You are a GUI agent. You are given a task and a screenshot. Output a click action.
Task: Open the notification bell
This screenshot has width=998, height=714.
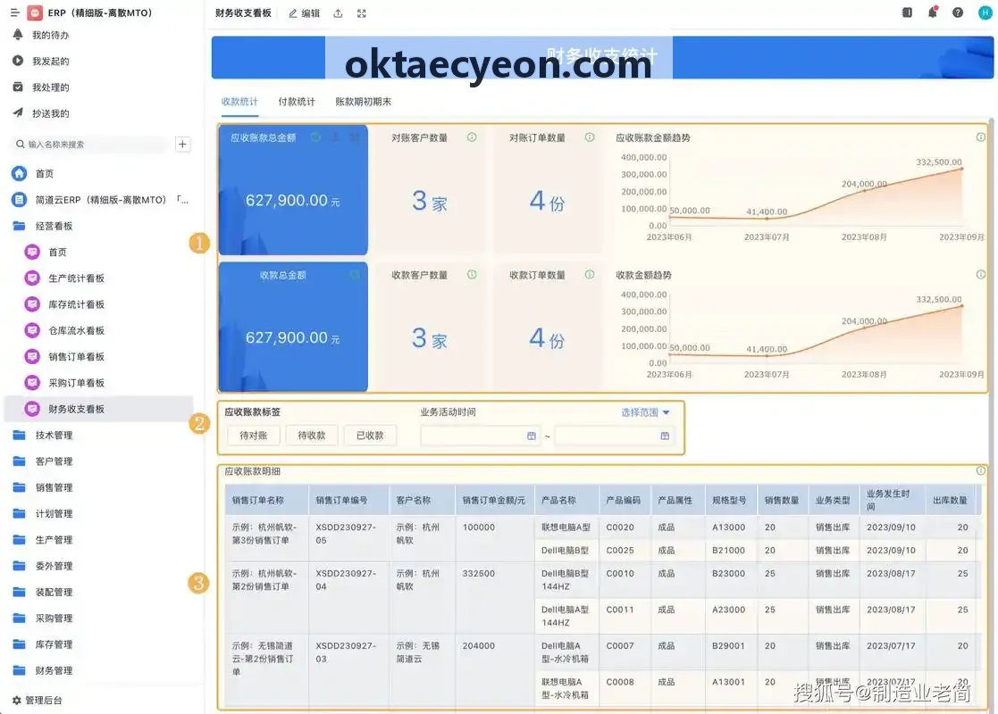click(x=933, y=12)
